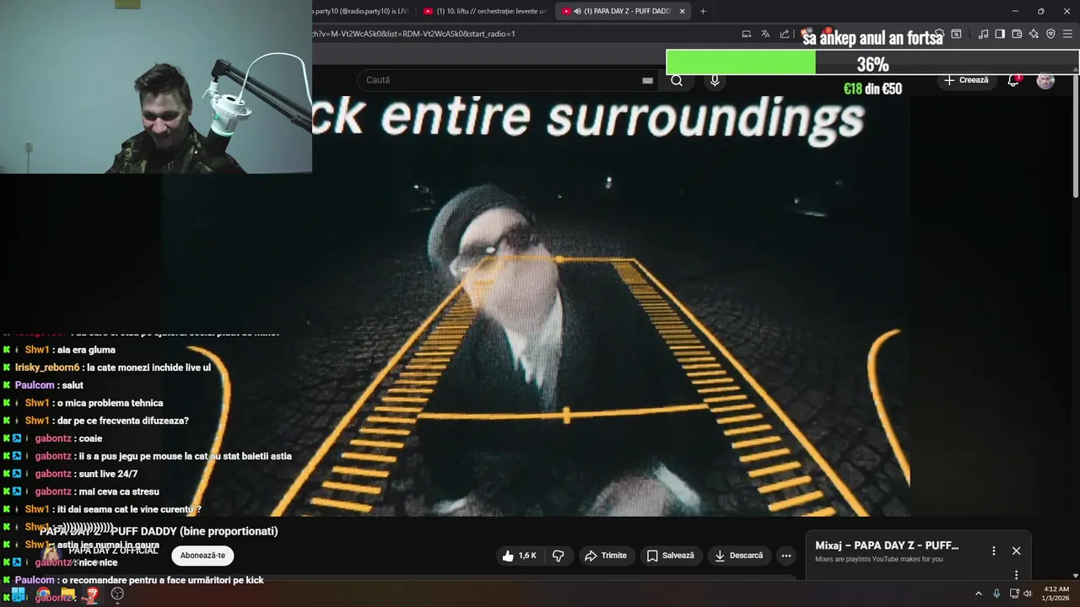
Task: Open File Explorer from taskbar
Action: [68, 594]
